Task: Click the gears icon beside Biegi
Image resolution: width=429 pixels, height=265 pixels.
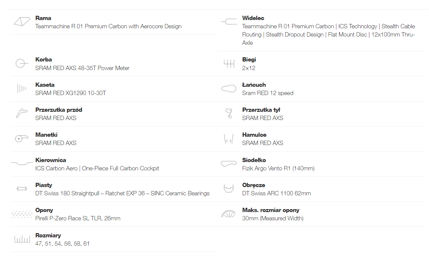Action: pos(229,64)
